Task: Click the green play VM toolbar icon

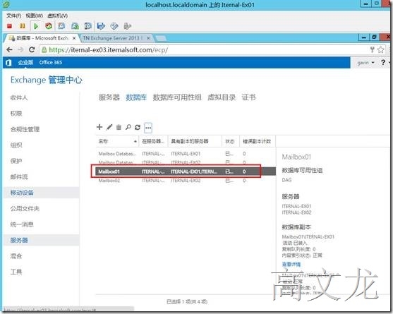Action: [36, 26]
